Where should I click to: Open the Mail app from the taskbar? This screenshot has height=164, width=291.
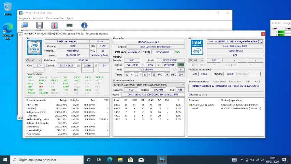(x=141, y=160)
